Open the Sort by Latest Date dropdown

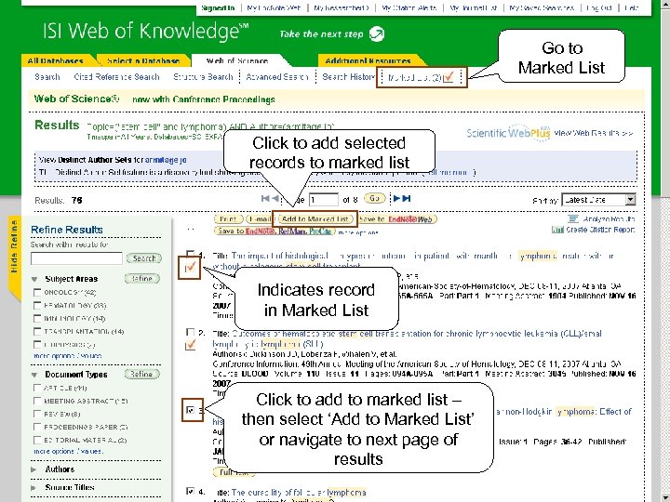pos(598,200)
